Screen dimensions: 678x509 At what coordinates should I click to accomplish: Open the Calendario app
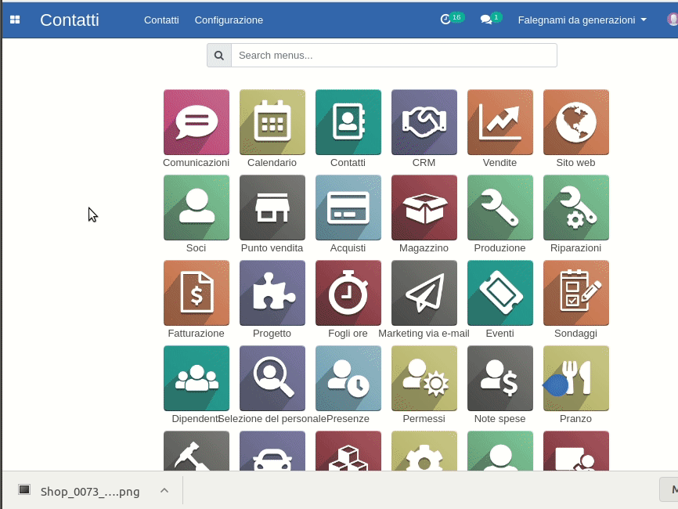272,122
